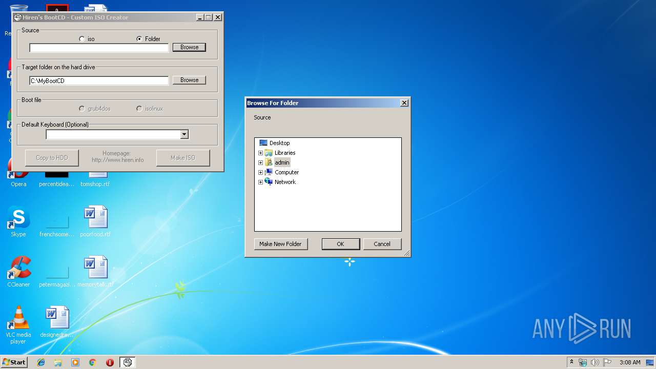Click the Make ISO button
Image resolution: width=656 pixels, height=369 pixels.
point(183,158)
